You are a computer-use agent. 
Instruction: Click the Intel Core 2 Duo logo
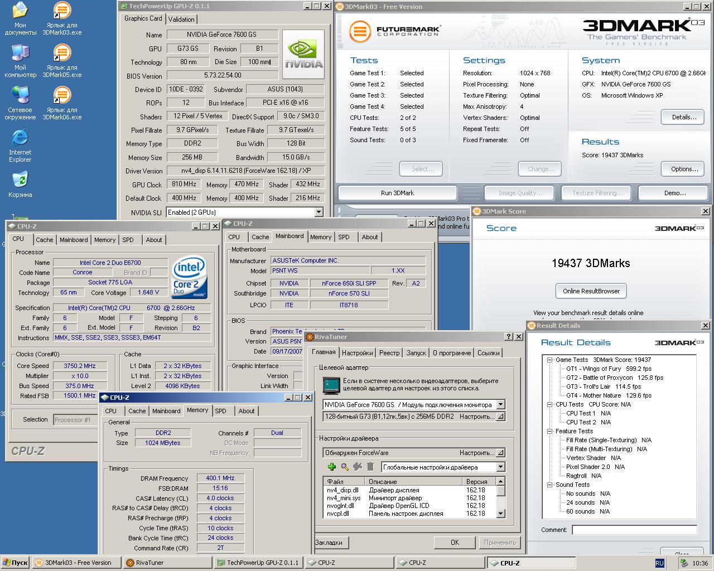pyautogui.click(x=190, y=277)
